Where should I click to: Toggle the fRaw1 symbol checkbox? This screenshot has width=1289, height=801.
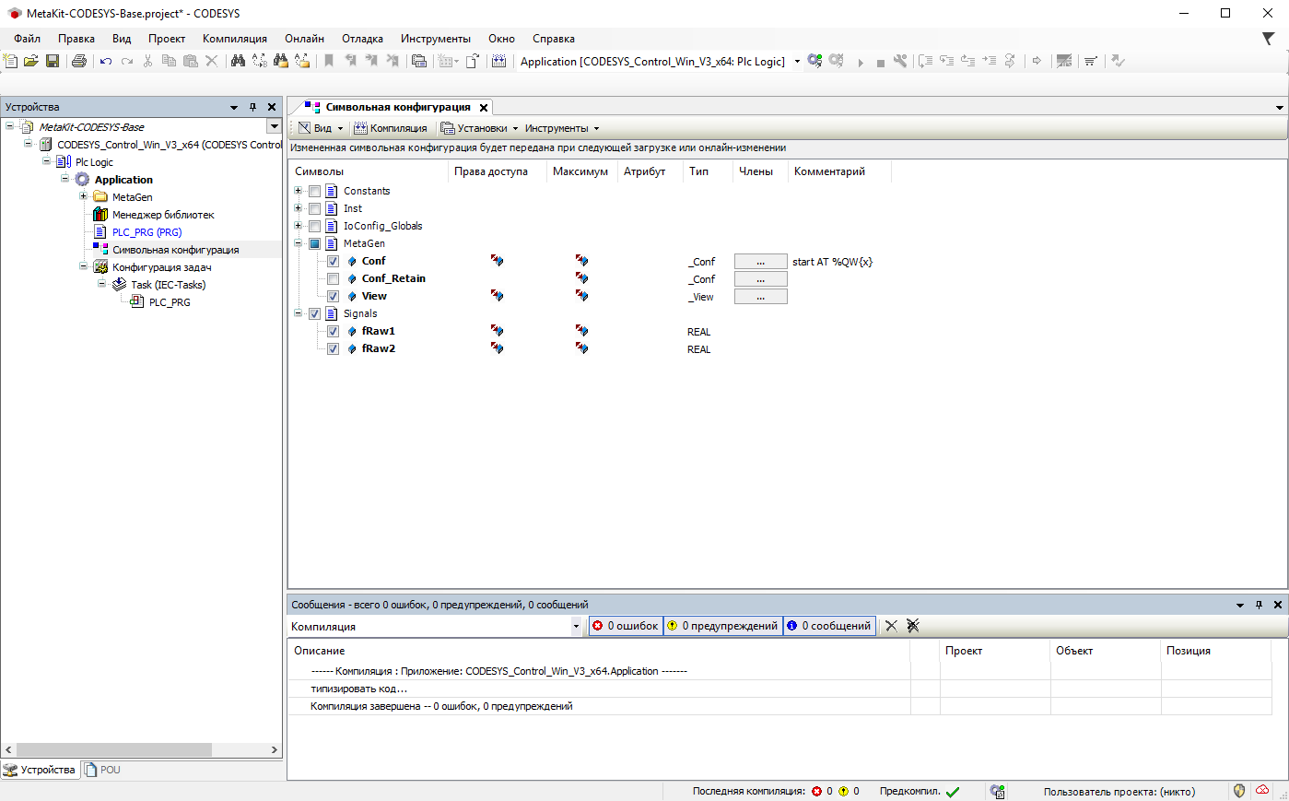333,332
